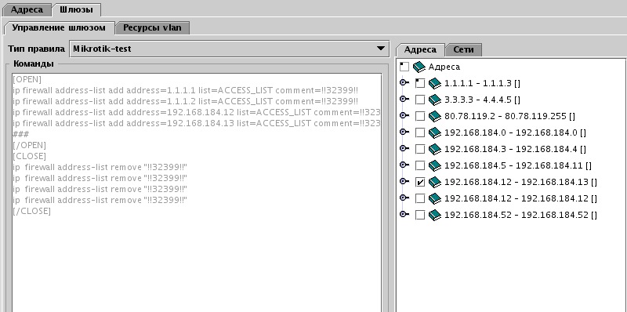Check the 192.168.184.3 - 192.168.184.4 checkbox
This screenshot has height=312, width=627.
point(420,149)
